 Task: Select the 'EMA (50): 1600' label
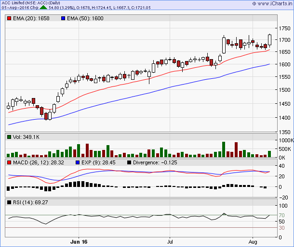coord(85,18)
